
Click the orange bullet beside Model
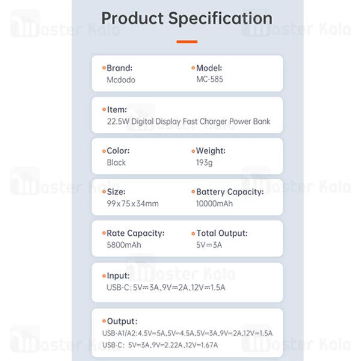click(193, 68)
